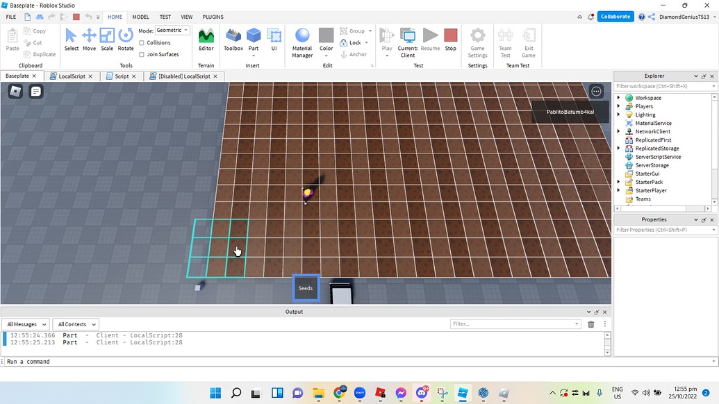Activate the Rotate tool
Image resolution: width=719 pixels, height=404 pixels.
[126, 39]
